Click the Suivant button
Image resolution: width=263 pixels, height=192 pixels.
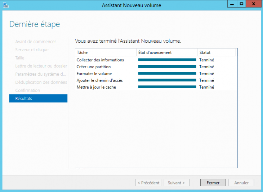(x=177, y=183)
